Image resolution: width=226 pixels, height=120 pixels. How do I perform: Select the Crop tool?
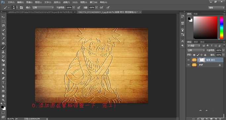coord(3,34)
